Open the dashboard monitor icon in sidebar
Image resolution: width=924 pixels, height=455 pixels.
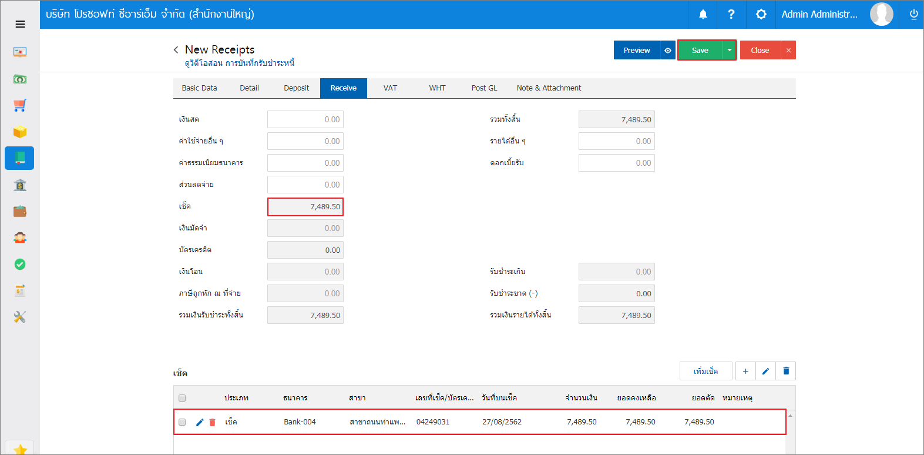point(20,52)
